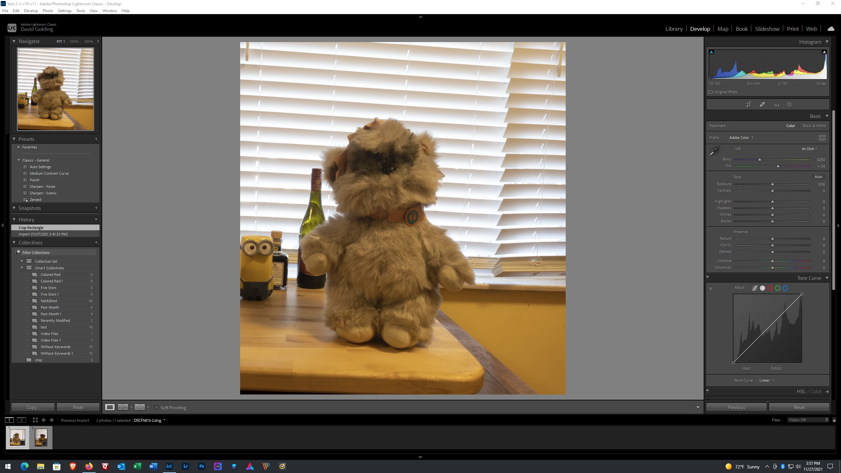Open the Profile Browser grid icon
This screenshot has height=473, width=841.
click(x=822, y=138)
